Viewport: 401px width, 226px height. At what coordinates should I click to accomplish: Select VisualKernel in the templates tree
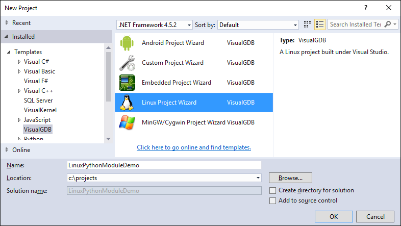40,110
